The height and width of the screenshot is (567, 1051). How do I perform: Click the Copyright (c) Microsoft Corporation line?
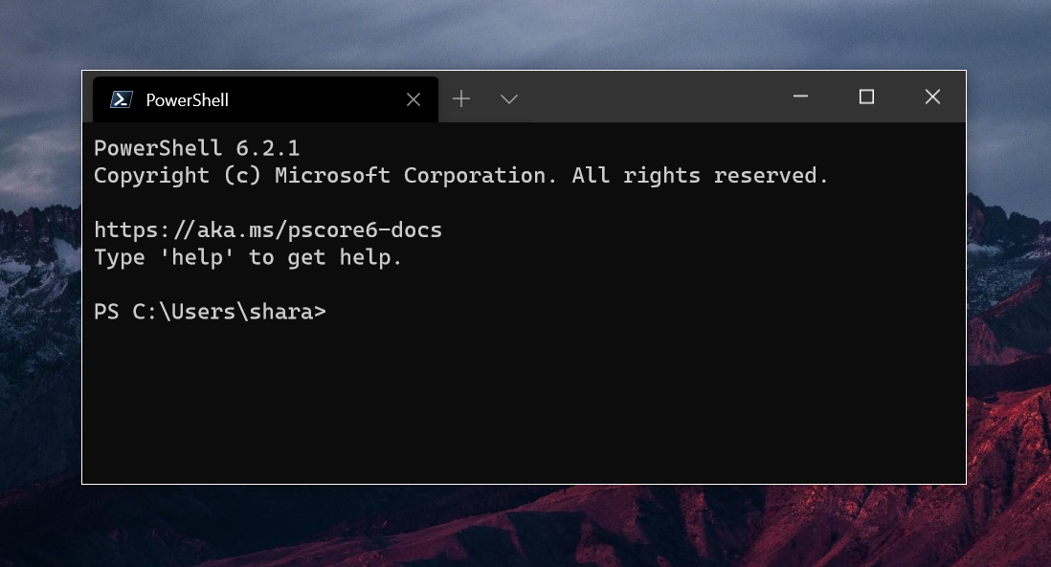pyautogui.click(x=461, y=175)
